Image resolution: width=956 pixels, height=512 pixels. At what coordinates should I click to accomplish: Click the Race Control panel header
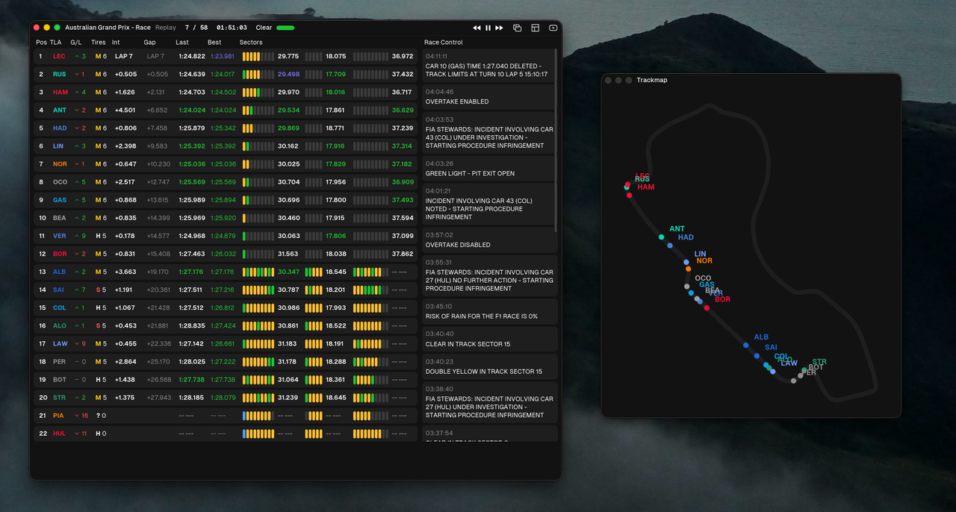[x=444, y=43]
